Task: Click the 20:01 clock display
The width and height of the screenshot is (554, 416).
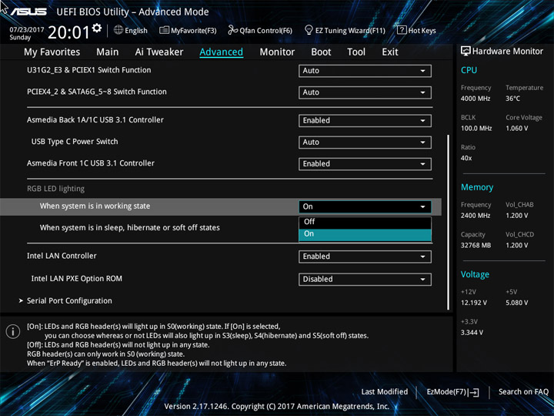Action: 69,32
